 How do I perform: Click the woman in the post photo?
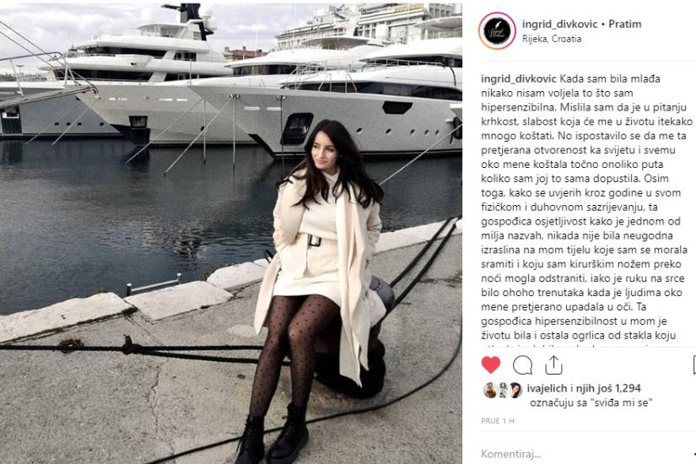[x=317, y=289]
